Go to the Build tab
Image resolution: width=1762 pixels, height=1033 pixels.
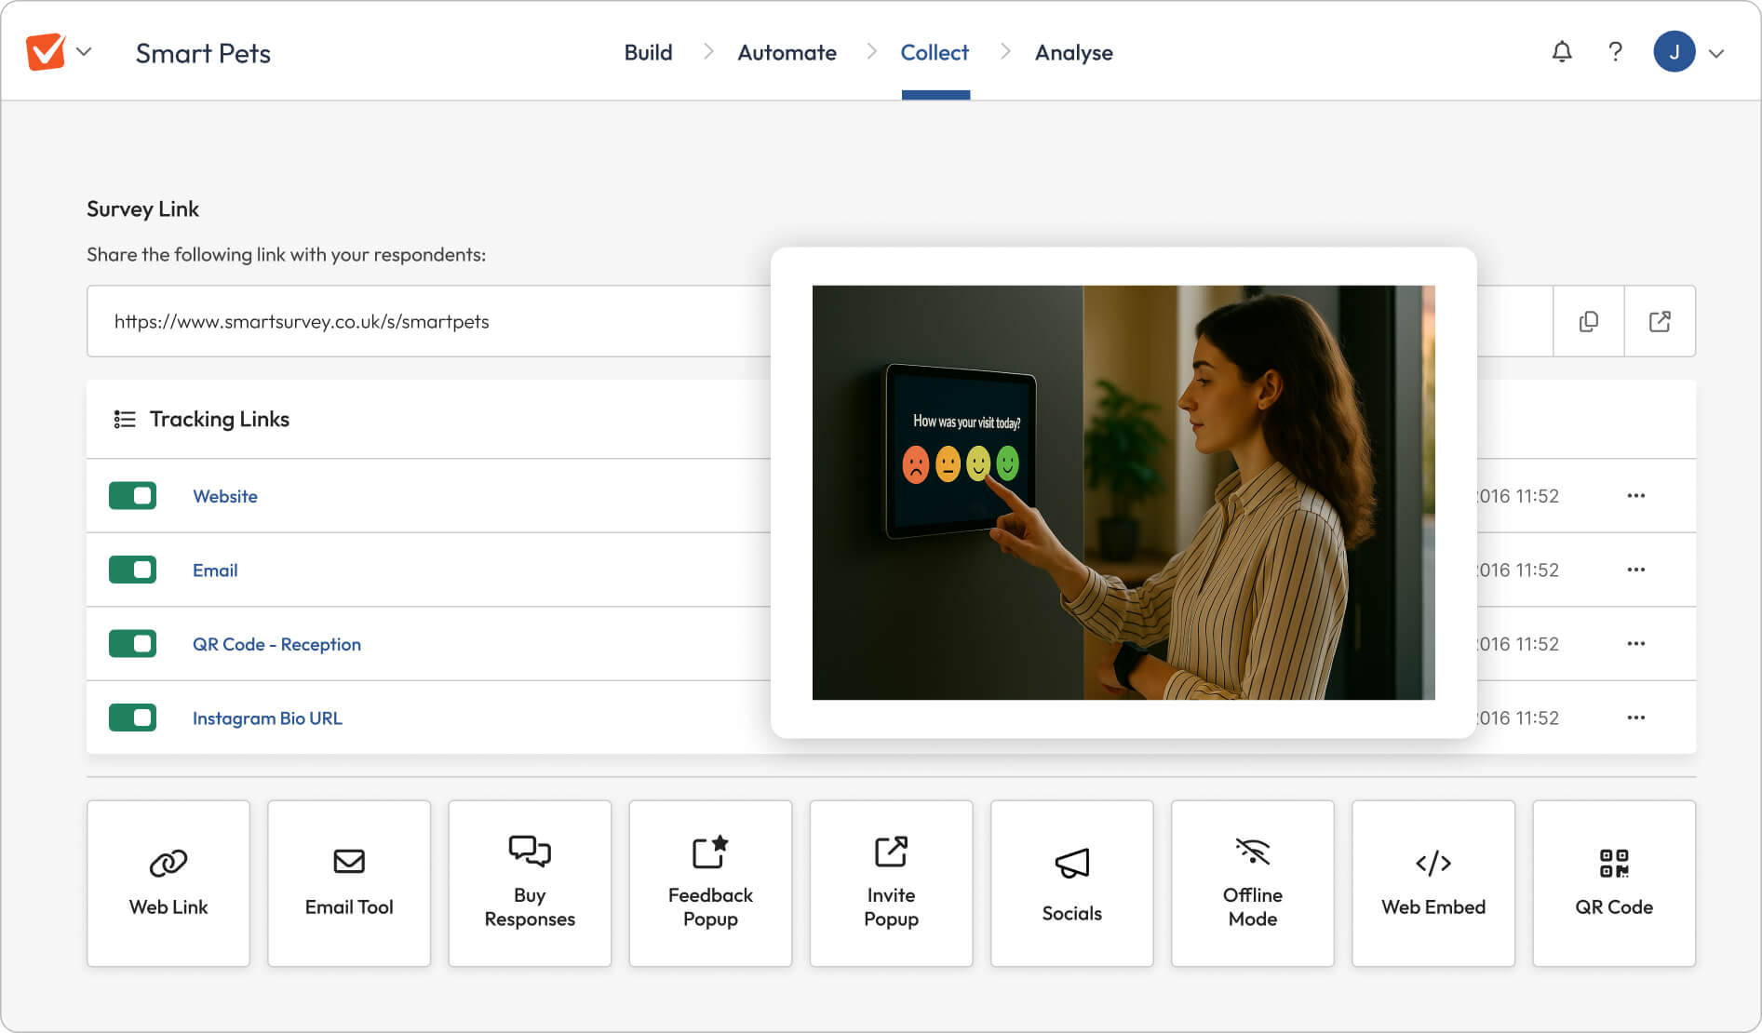[648, 53]
